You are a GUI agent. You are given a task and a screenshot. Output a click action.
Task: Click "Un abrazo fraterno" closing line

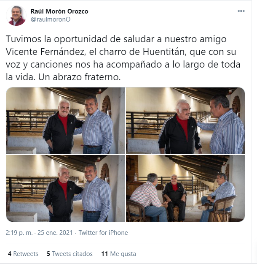[80, 77]
